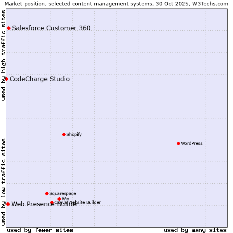This screenshot has height=233, width=233.
Task: Select the WordPress red diamond marker
Action: (178, 144)
